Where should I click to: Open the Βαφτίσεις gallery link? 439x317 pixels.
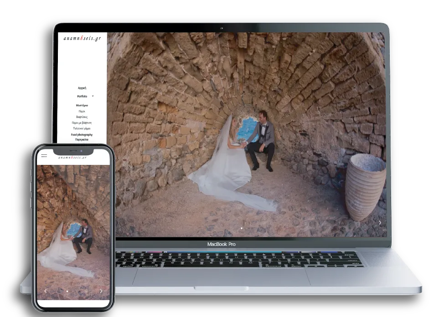82,117
